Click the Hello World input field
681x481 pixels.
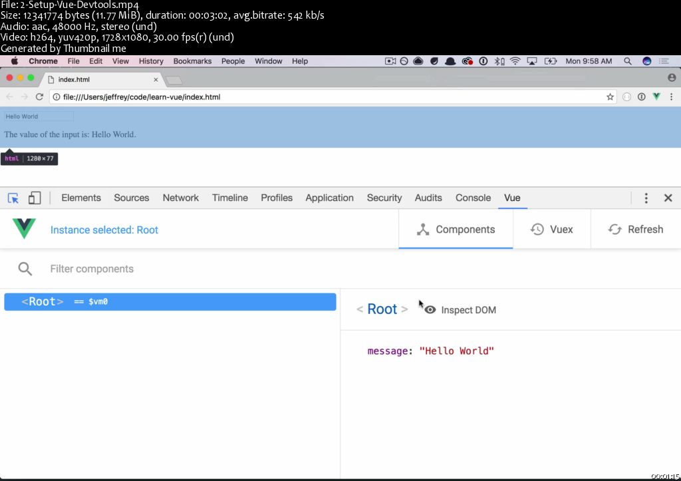tap(39, 116)
